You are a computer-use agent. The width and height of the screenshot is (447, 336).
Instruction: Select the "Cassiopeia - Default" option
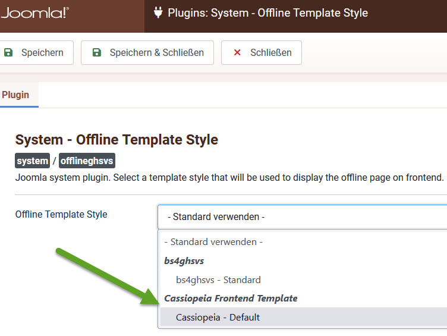click(x=218, y=317)
